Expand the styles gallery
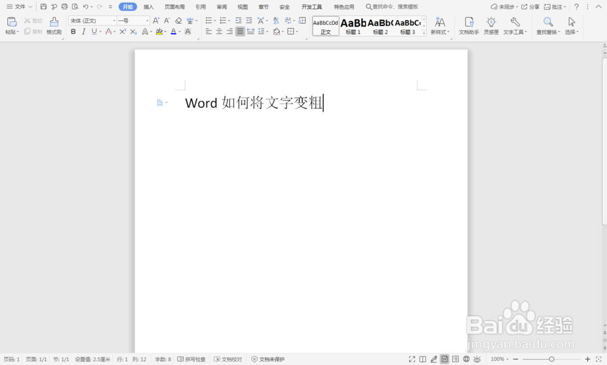The width and height of the screenshot is (607, 365). click(423, 33)
